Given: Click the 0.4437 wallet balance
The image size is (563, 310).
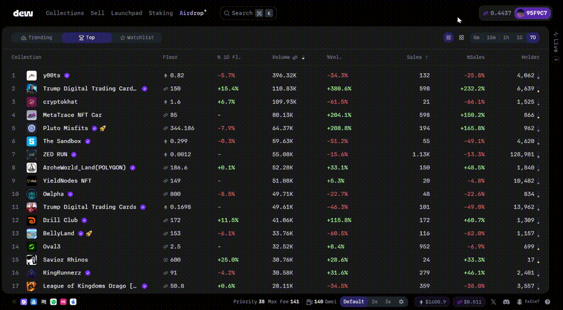Looking at the screenshot, I should click(x=497, y=13).
